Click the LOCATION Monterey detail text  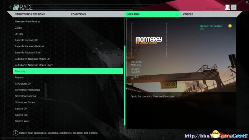click(137, 63)
